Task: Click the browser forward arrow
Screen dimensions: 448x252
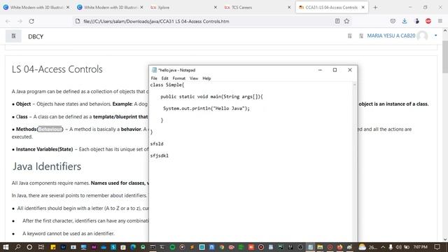Action: 20,21
